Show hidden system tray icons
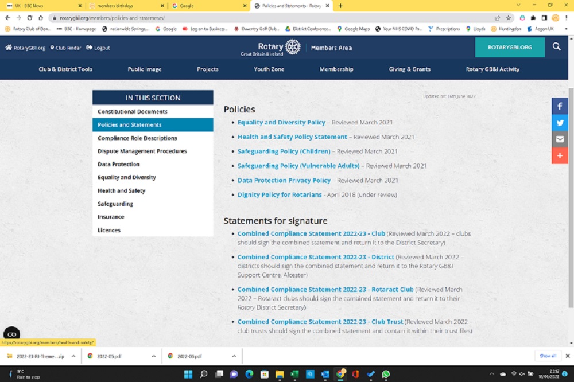 click(492, 374)
